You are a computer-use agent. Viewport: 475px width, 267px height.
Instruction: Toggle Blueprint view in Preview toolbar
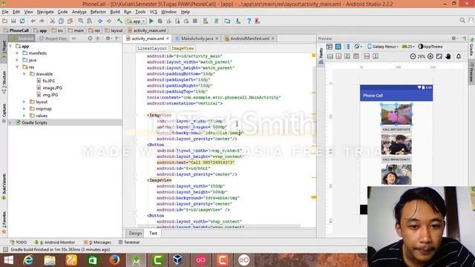pyautogui.click(x=338, y=46)
